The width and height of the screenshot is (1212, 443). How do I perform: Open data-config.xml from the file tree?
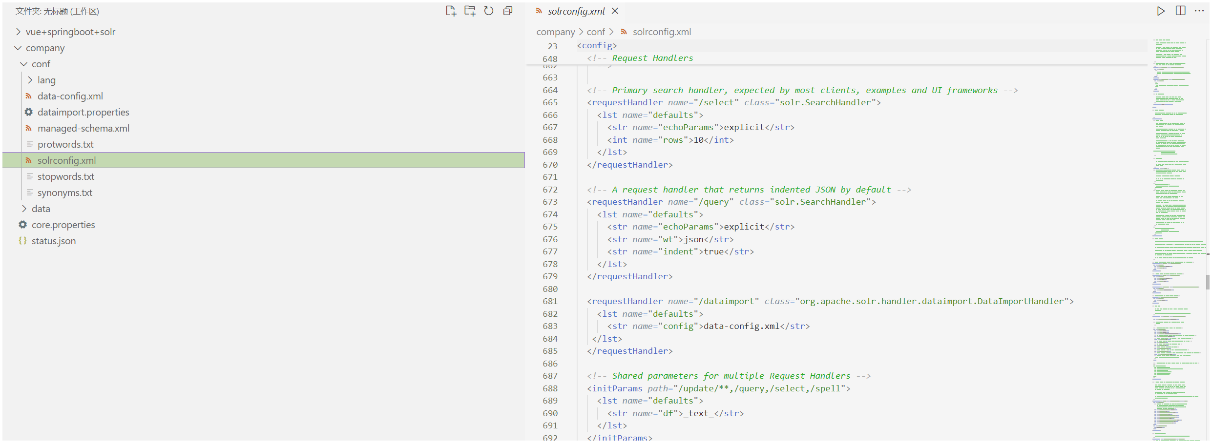70,96
